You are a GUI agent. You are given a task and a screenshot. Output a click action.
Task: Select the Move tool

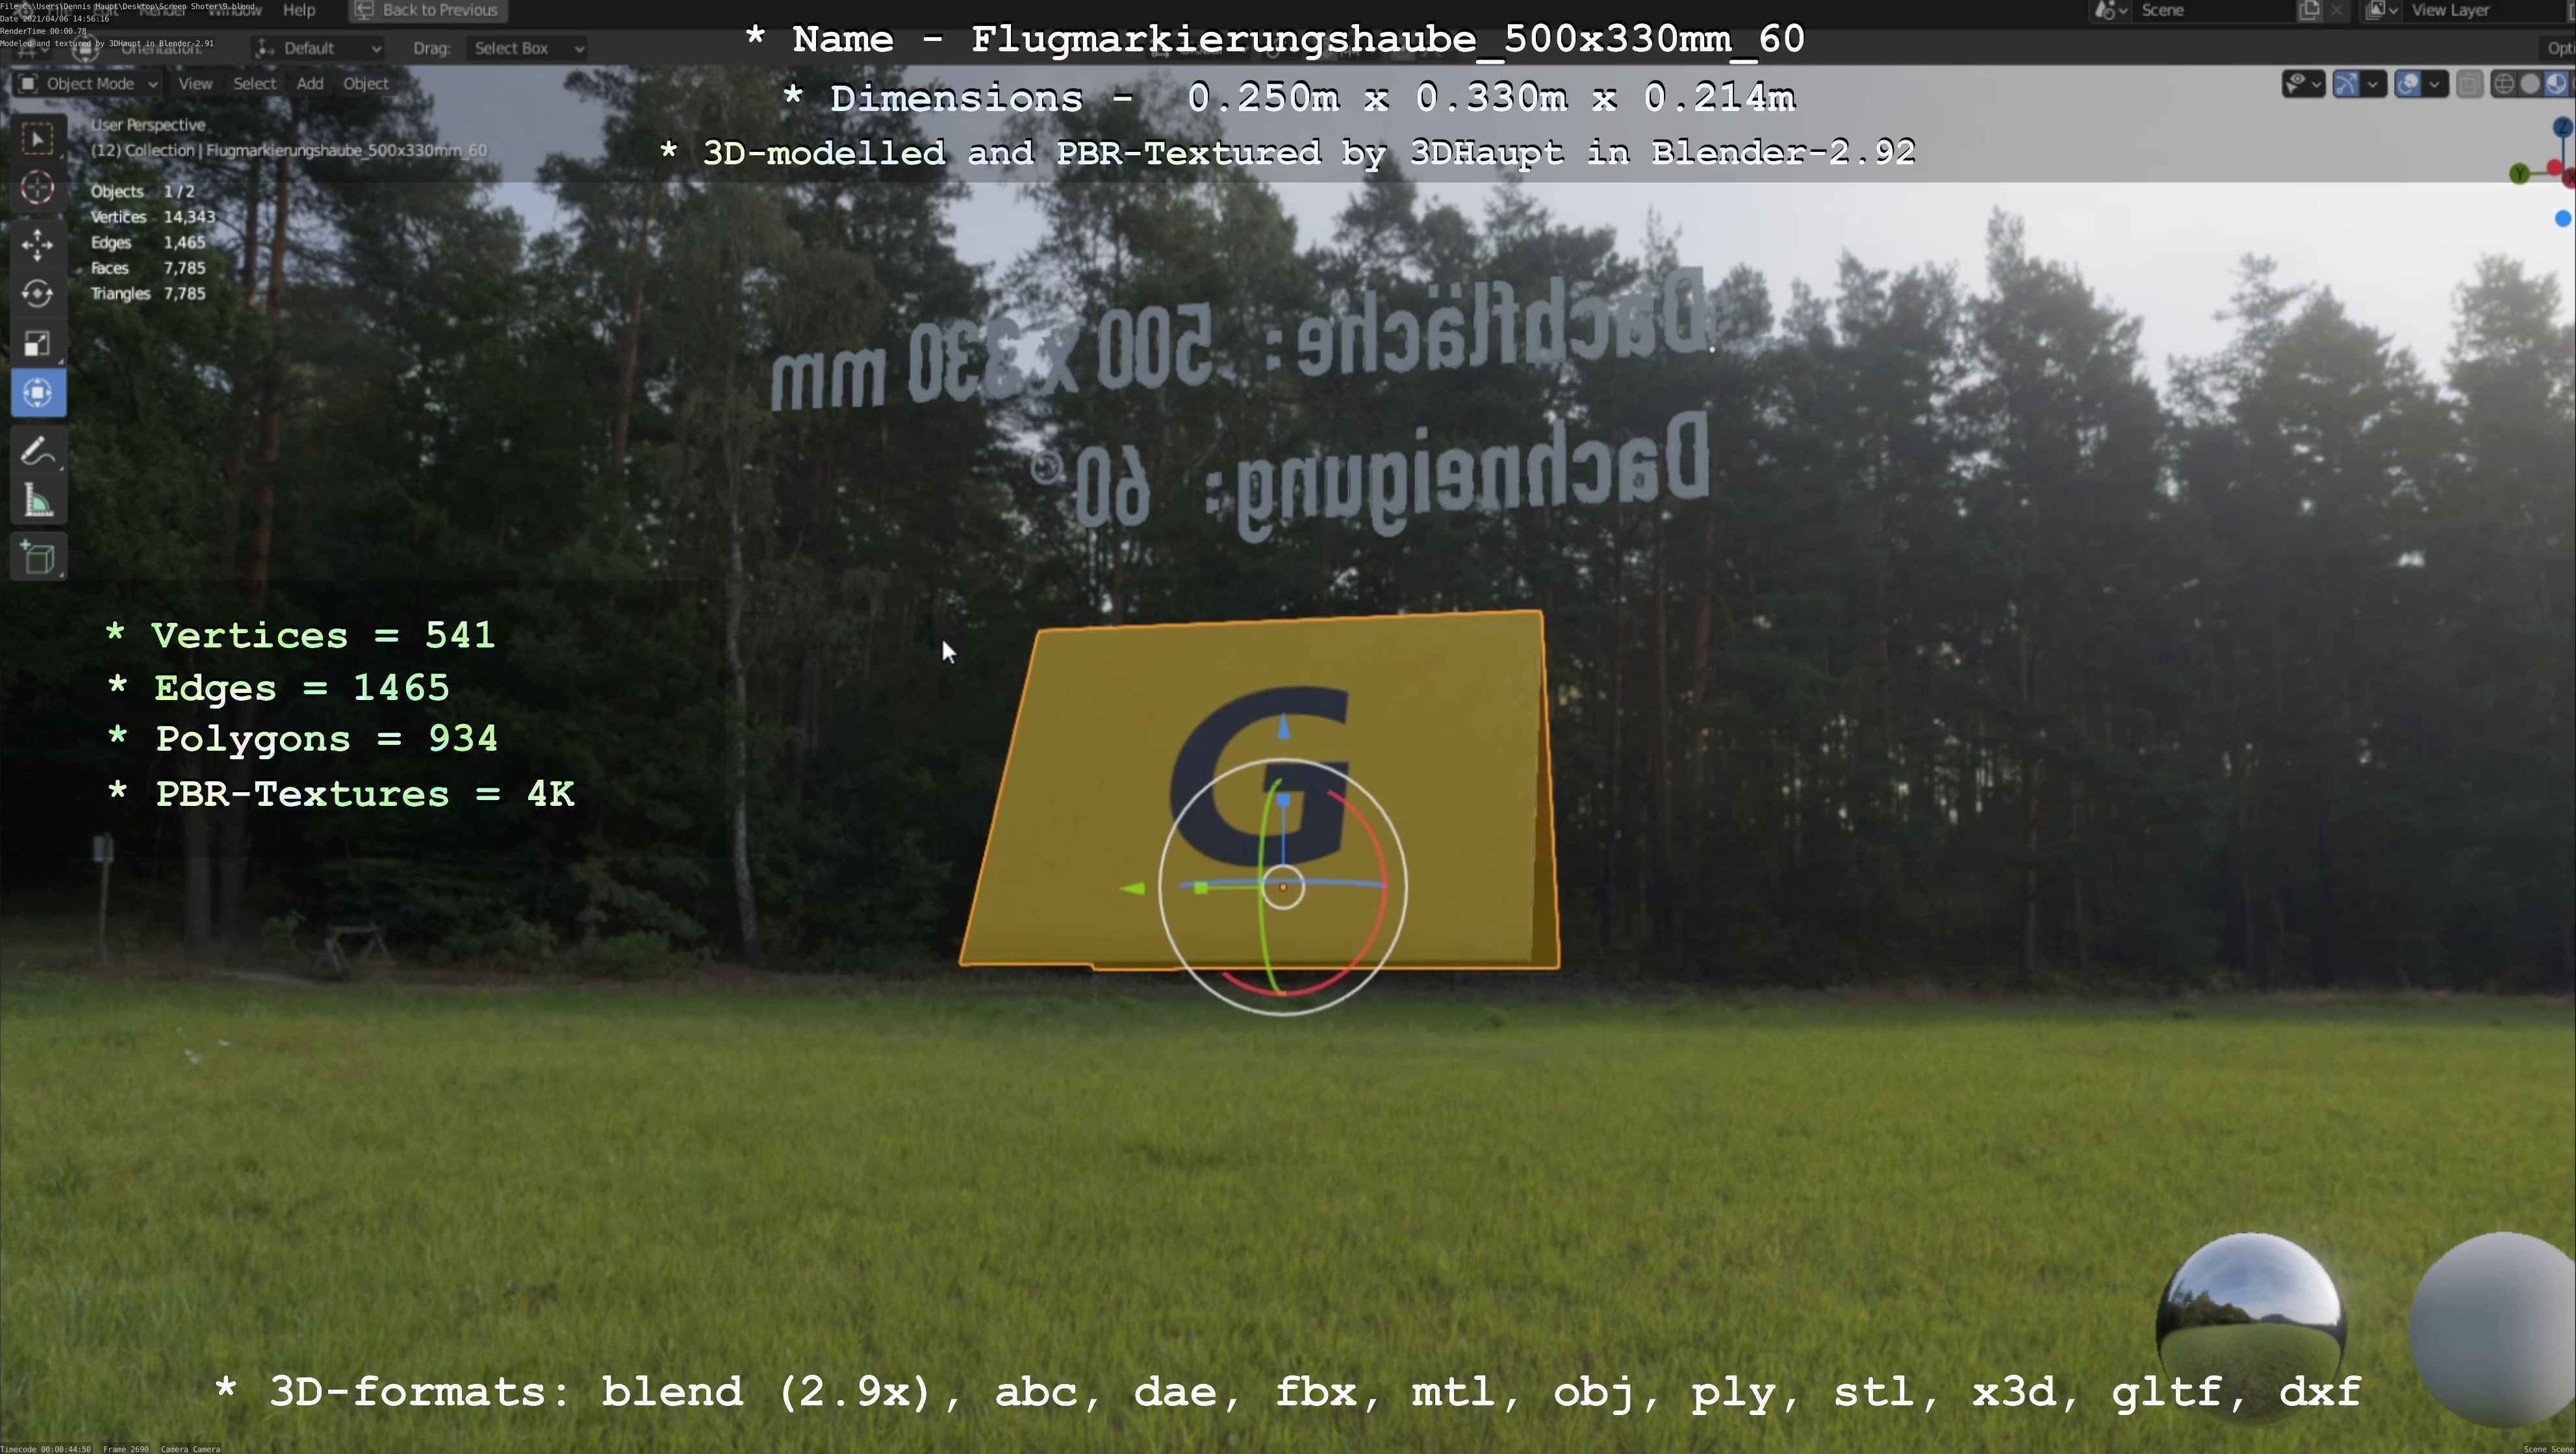pyautogui.click(x=38, y=245)
